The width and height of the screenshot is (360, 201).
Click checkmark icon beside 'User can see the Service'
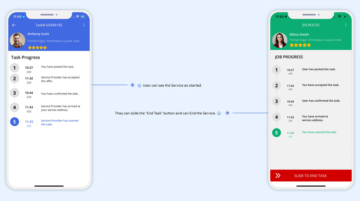140,86
